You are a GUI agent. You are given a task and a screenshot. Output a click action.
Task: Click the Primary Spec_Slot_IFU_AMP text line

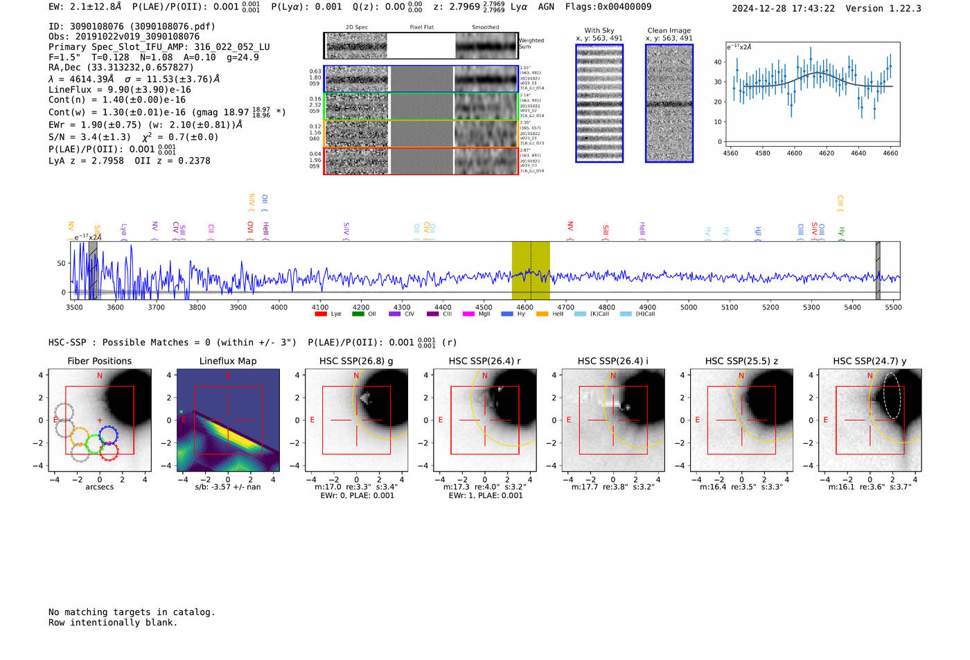159,47
